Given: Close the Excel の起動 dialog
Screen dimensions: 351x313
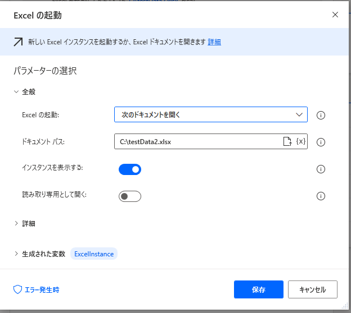Looking at the screenshot, I should (x=335, y=15).
